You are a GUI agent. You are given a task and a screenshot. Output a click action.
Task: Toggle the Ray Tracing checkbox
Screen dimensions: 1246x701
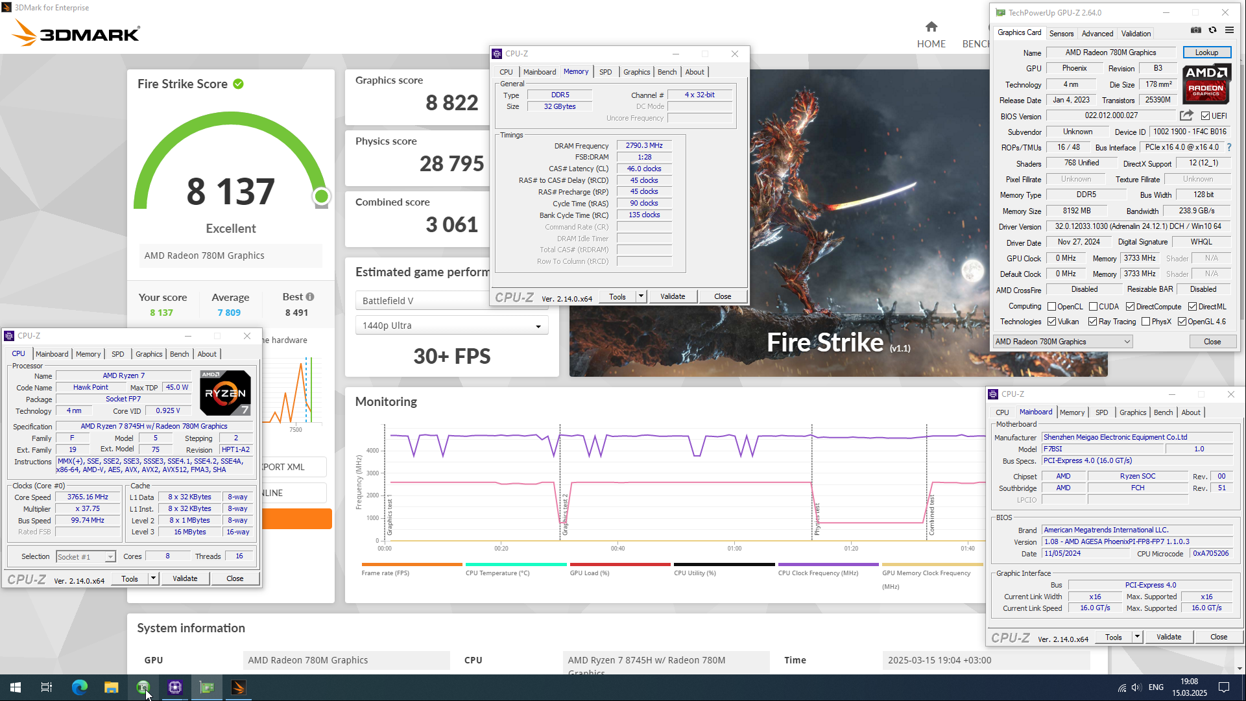tap(1092, 322)
